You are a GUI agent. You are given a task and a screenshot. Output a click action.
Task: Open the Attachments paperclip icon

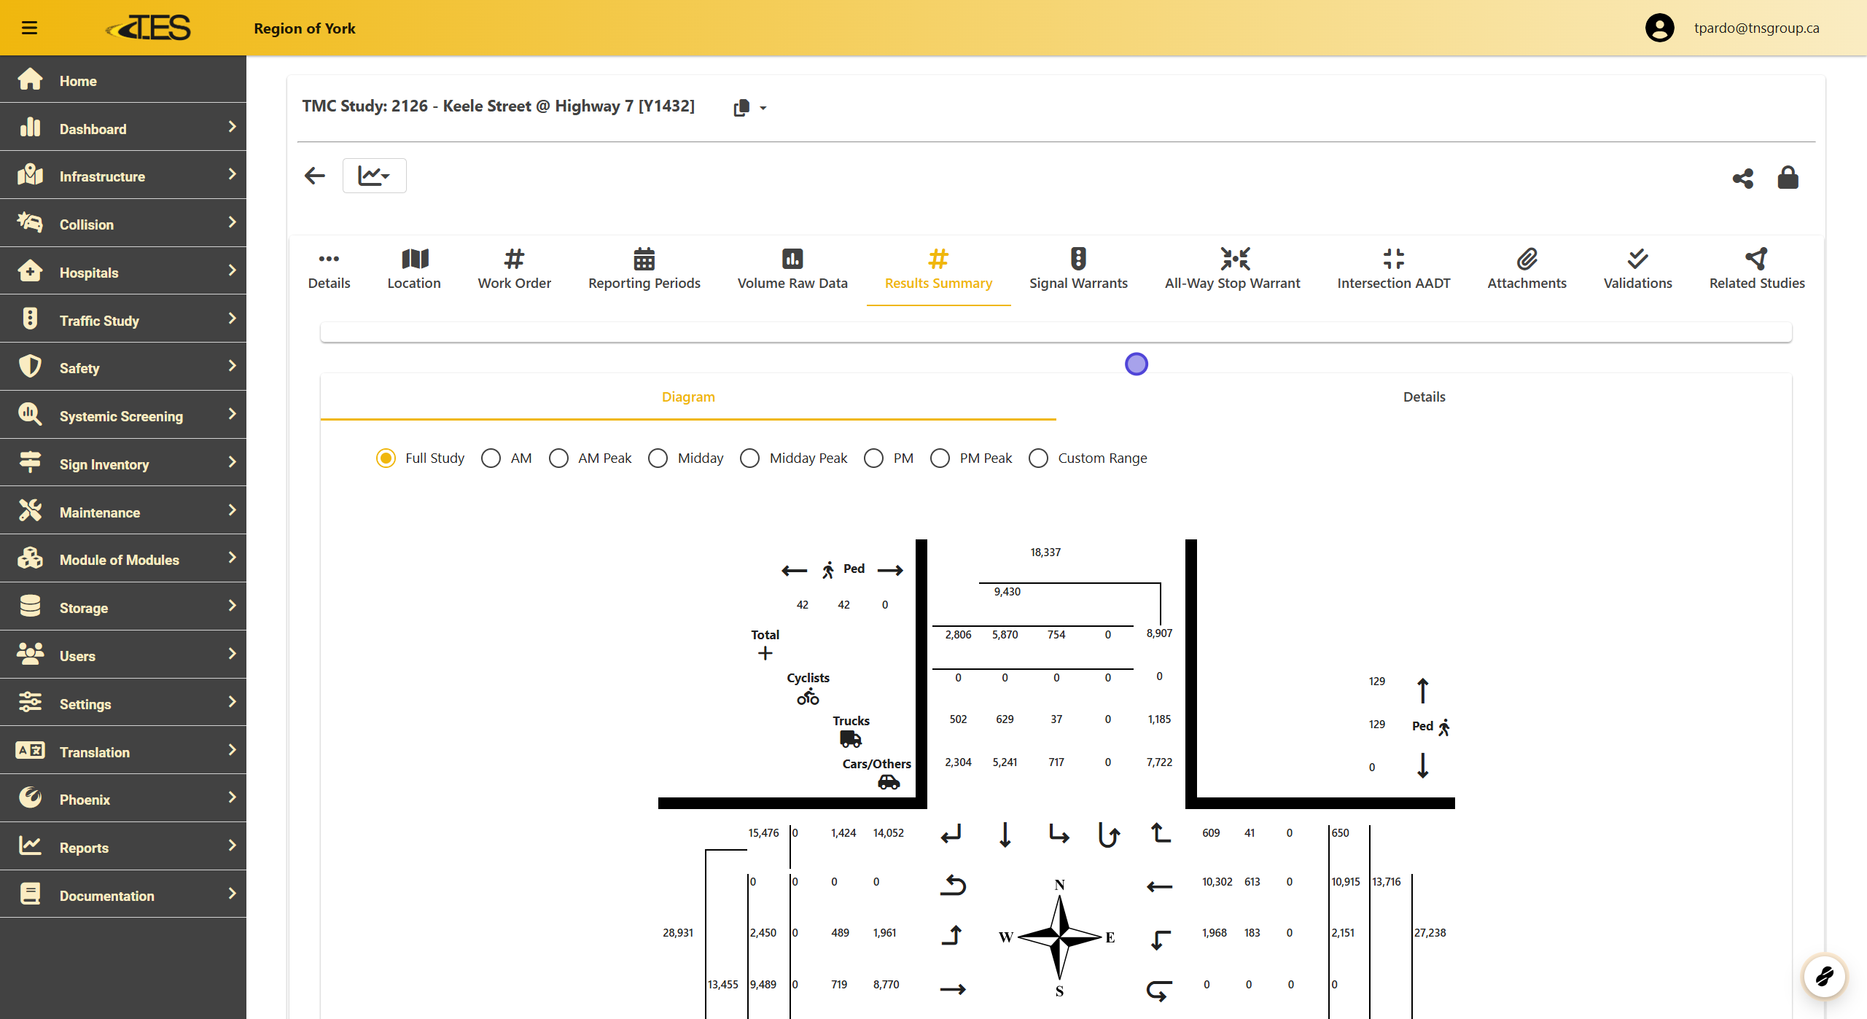pyautogui.click(x=1526, y=259)
